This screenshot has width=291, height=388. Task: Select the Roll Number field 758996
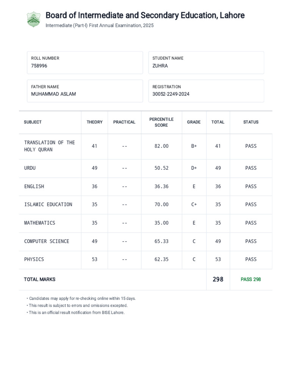(85, 63)
